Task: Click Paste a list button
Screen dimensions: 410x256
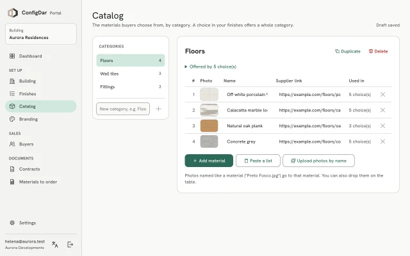Action: pos(258,161)
